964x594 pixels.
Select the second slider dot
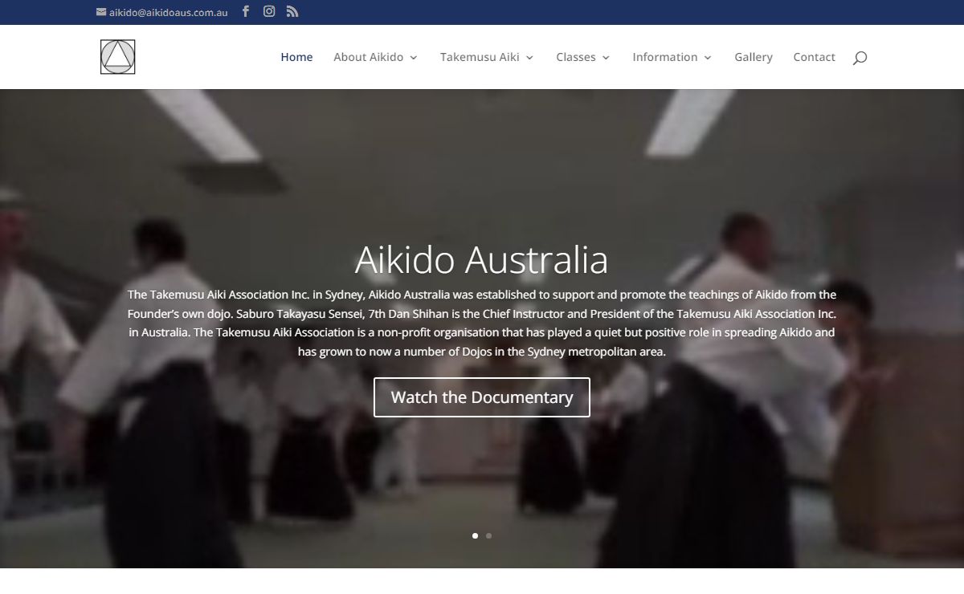point(489,535)
